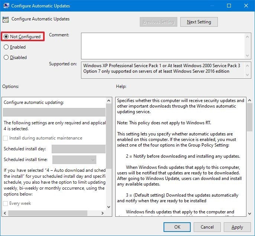255x236 pixels.
Task: Choose the Disabled radio option
Action: point(6,58)
